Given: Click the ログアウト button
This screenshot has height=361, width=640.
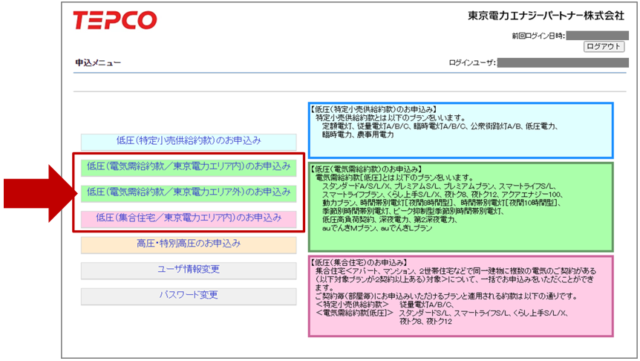Looking at the screenshot, I should coord(604,47).
